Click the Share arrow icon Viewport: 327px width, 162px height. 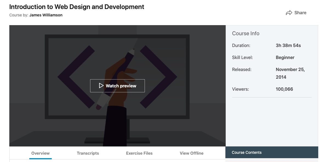click(289, 13)
